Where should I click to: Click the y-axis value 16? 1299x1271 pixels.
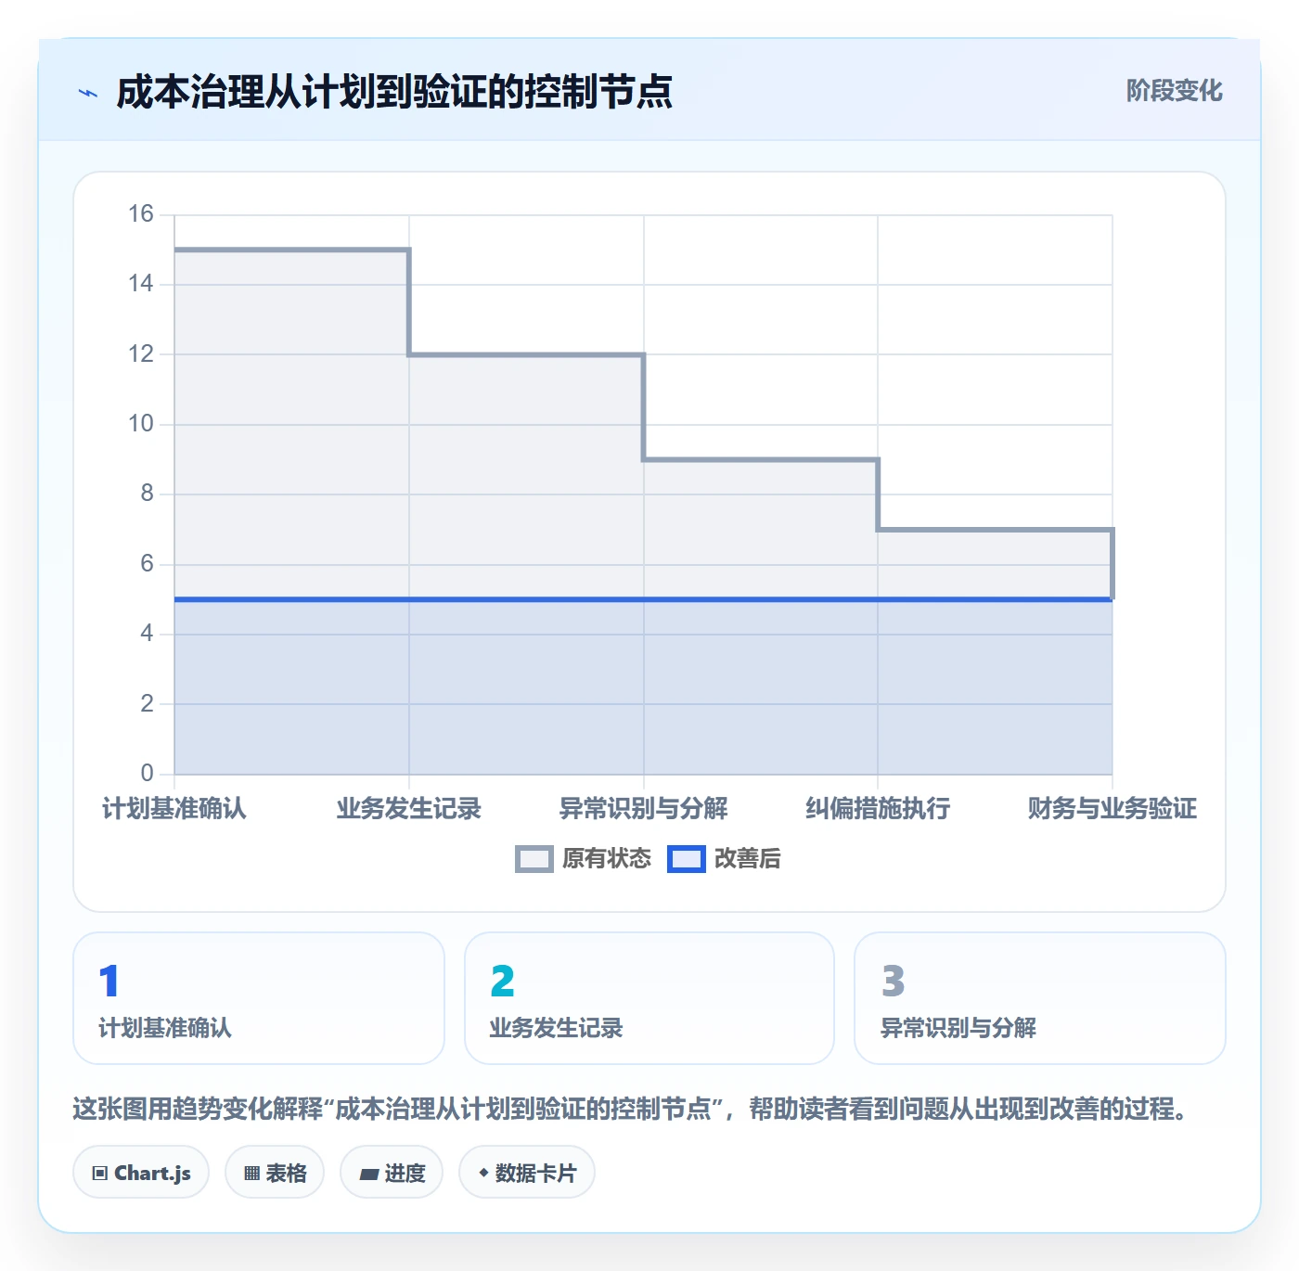tap(141, 214)
